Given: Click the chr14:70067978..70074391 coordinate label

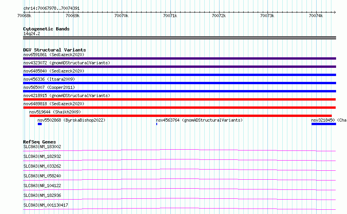Looking at the screenshot, I should click(51, 9).
